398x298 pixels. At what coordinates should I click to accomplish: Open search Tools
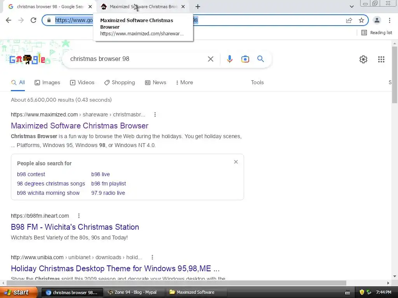(x=257, y=82)
